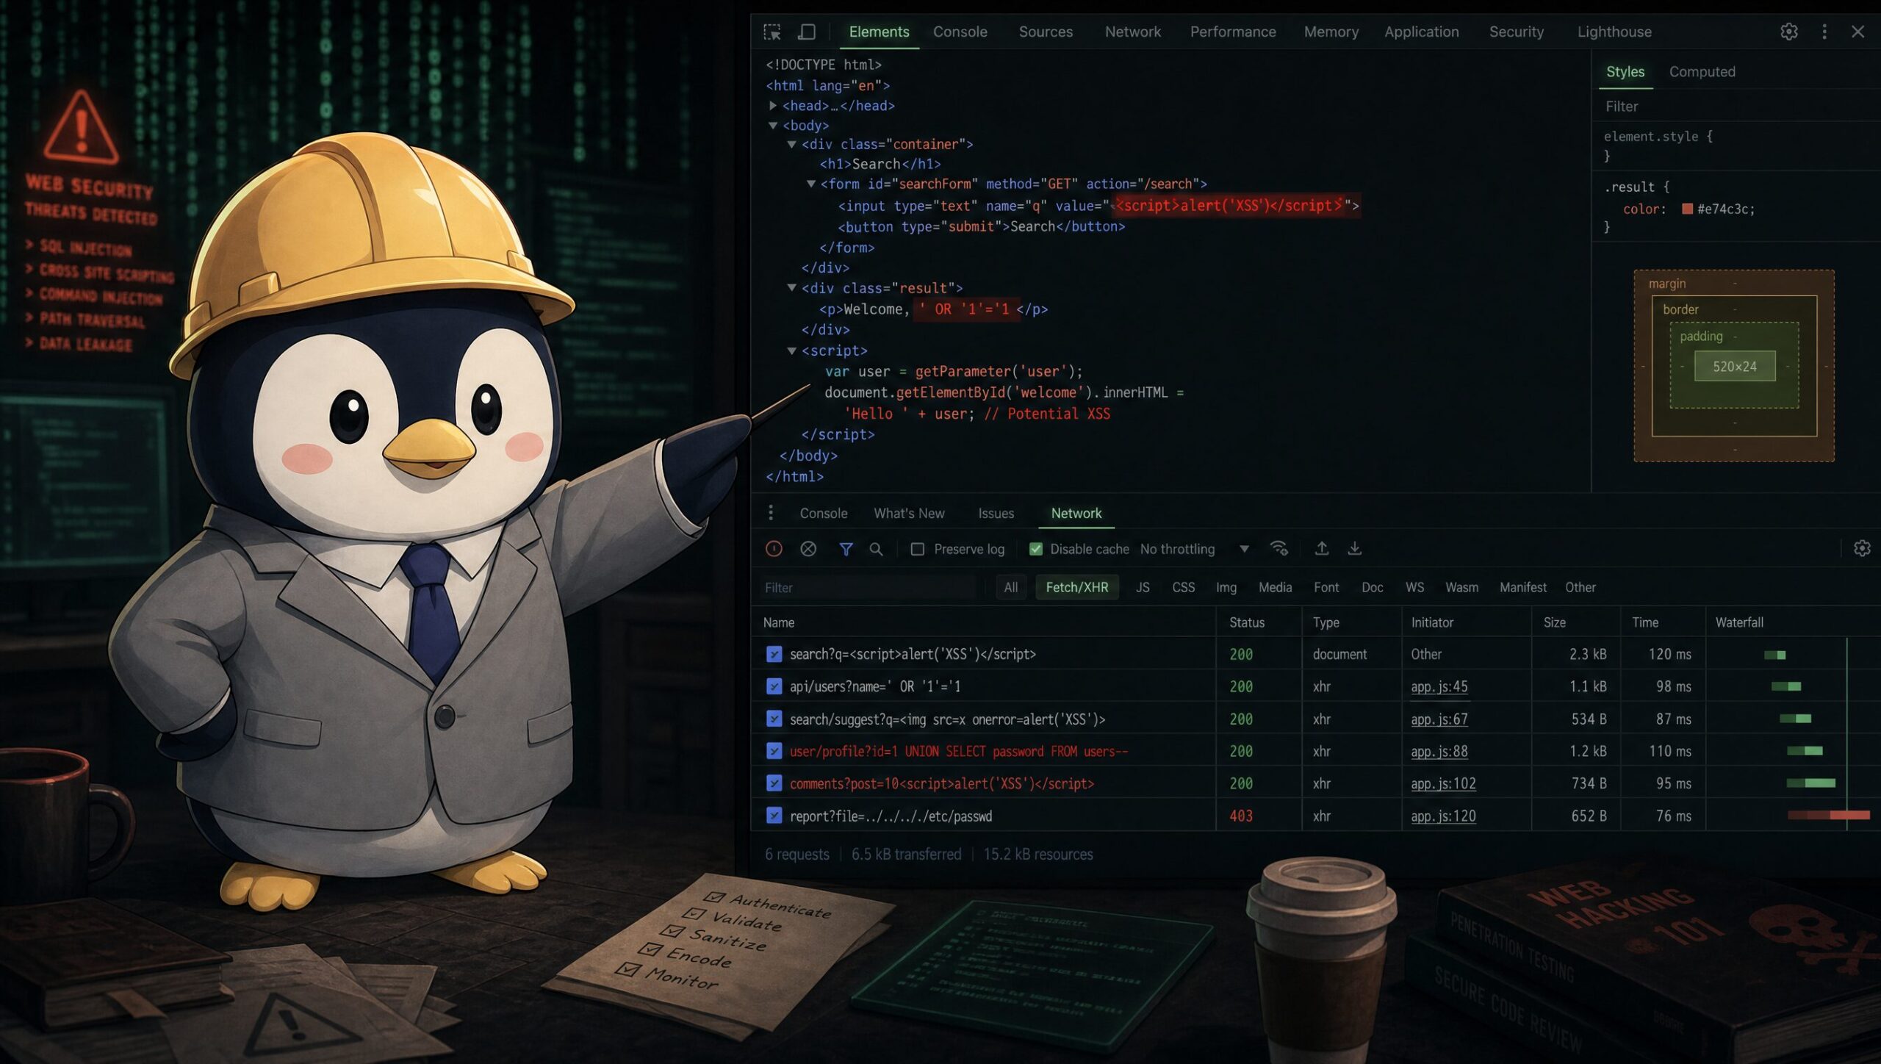Filter requests by Font type
Image resolution: width=1881 pixels, height=1064 pixels.
(x=1326, y=587)
